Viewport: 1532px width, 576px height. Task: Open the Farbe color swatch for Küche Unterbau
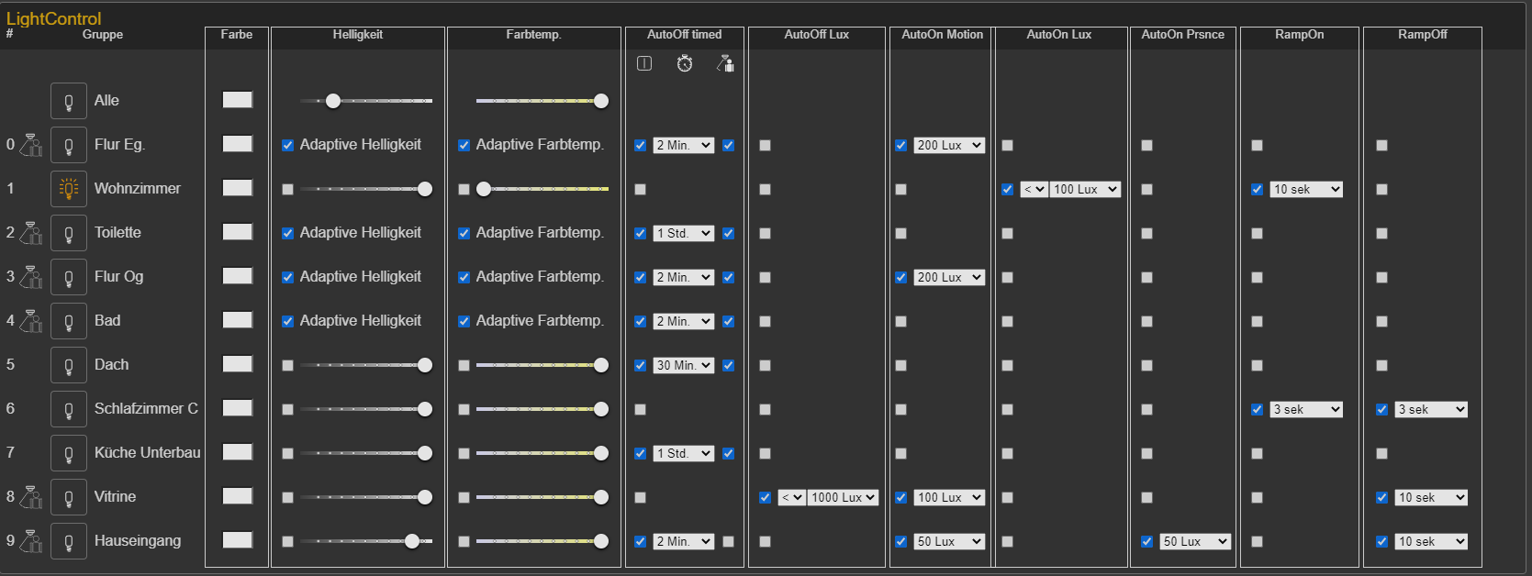pyautogui.click(x=238, y=452)
